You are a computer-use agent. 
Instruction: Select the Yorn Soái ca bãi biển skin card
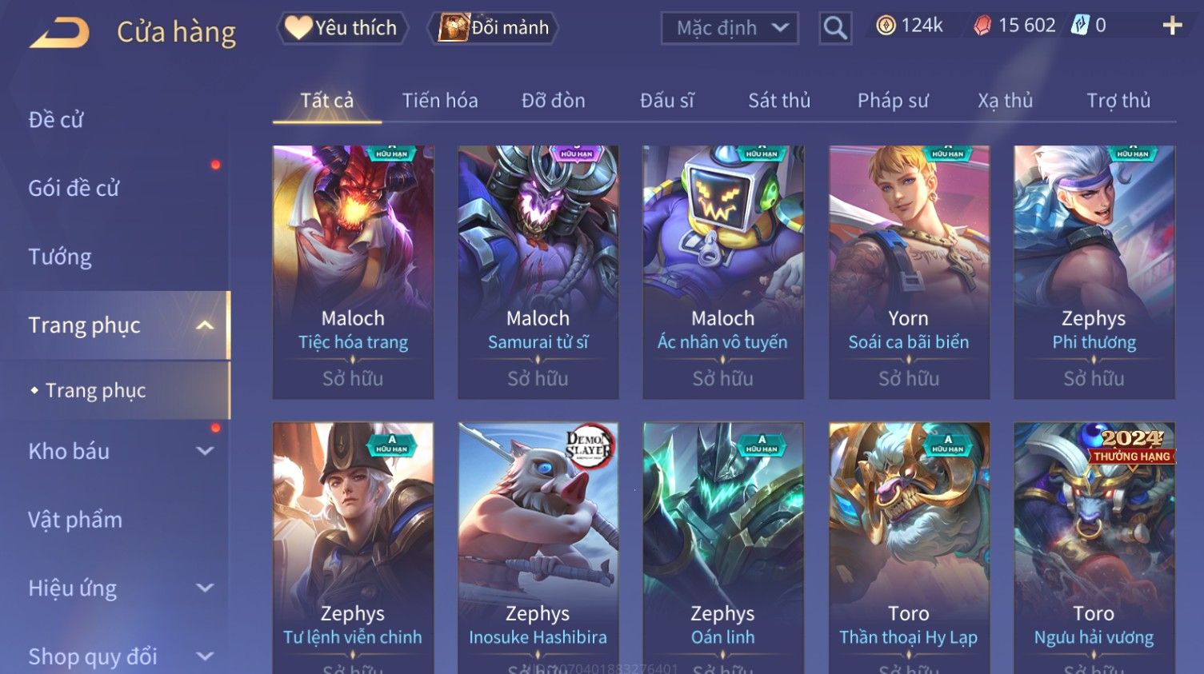[x=909, y=272]
